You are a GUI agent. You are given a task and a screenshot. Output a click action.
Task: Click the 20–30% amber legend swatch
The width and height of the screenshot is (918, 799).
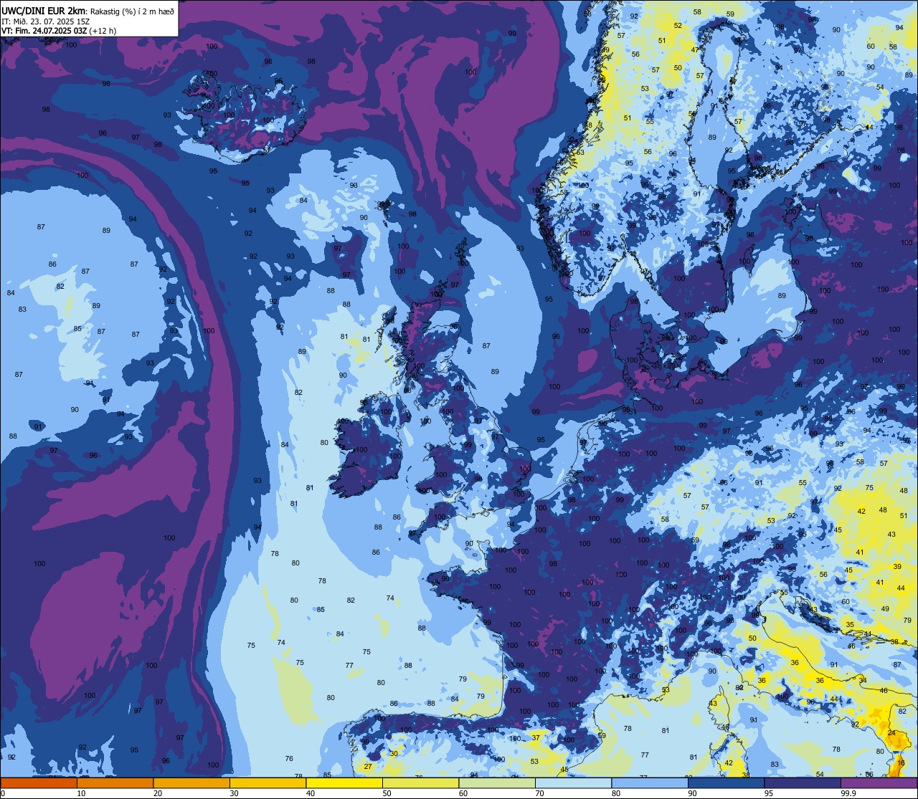[191, 783]
